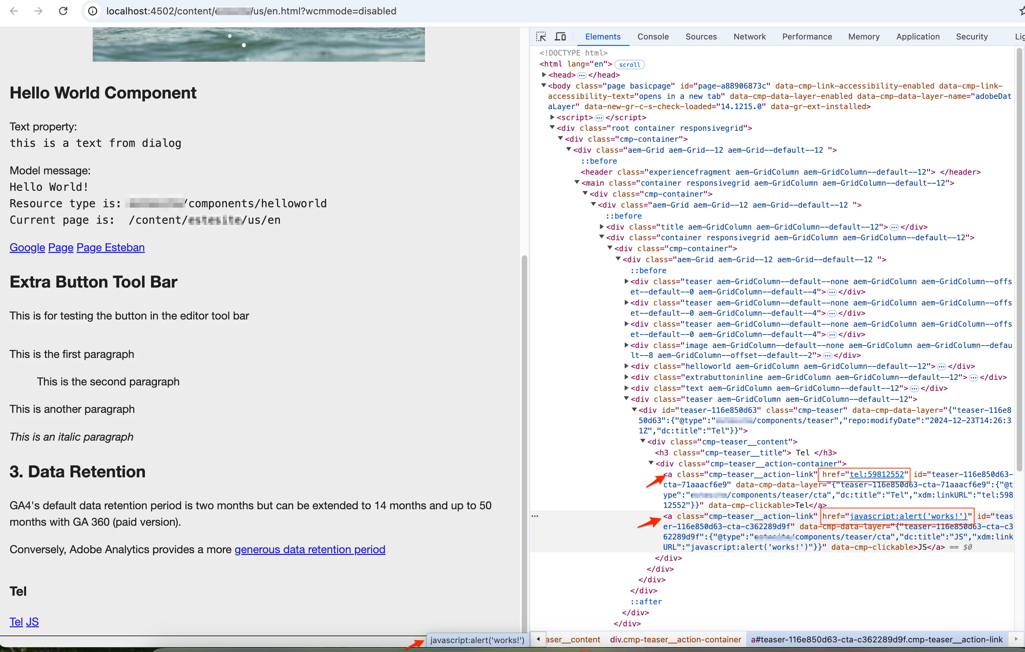Toggle the device toolbar icon
Screen dimensions: 1025x652
click(560, 37)
